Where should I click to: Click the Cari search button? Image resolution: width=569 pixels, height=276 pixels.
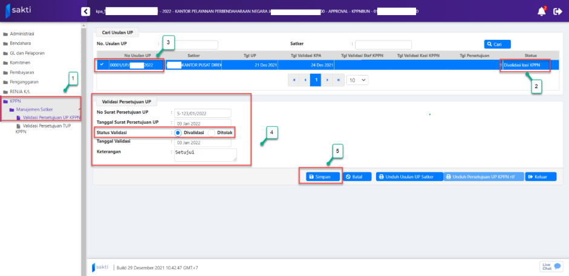[x=497, y=44]
